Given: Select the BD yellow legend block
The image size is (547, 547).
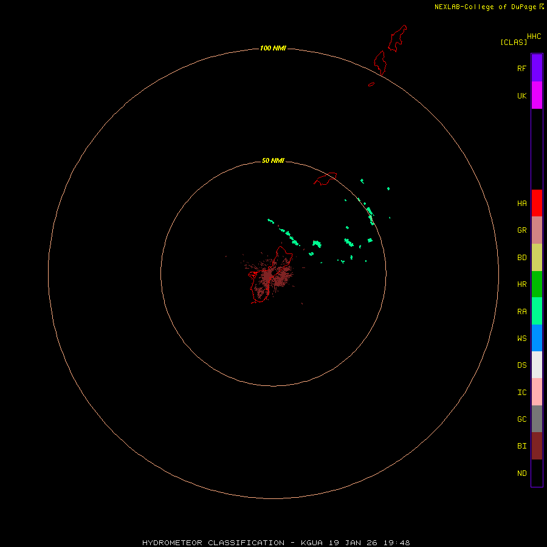Looking at the screenshot, I should pos(537,258).
